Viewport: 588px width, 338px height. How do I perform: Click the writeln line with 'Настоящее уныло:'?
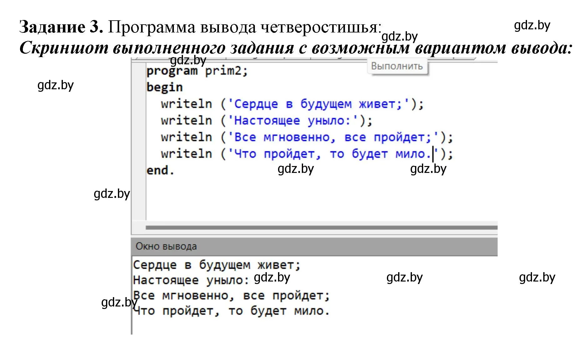266,120
